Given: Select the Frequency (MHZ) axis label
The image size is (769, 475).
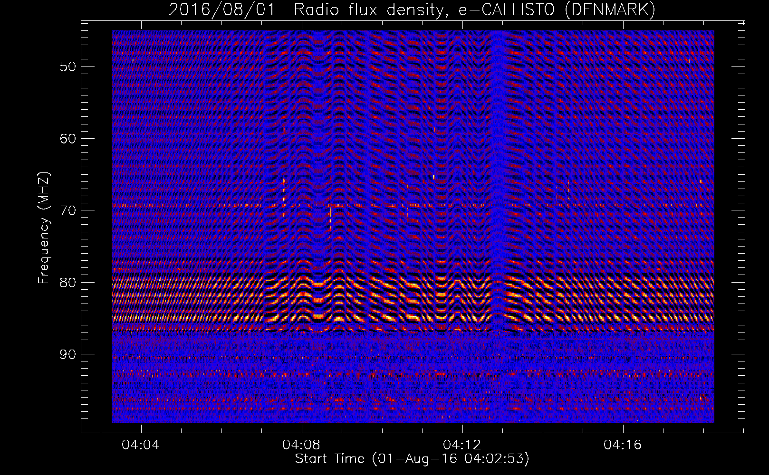Looking at the screenshot, I should (x=44, y=228).
